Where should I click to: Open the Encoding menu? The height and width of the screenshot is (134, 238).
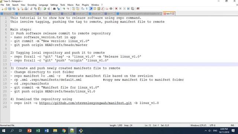[x=32, y=5]
